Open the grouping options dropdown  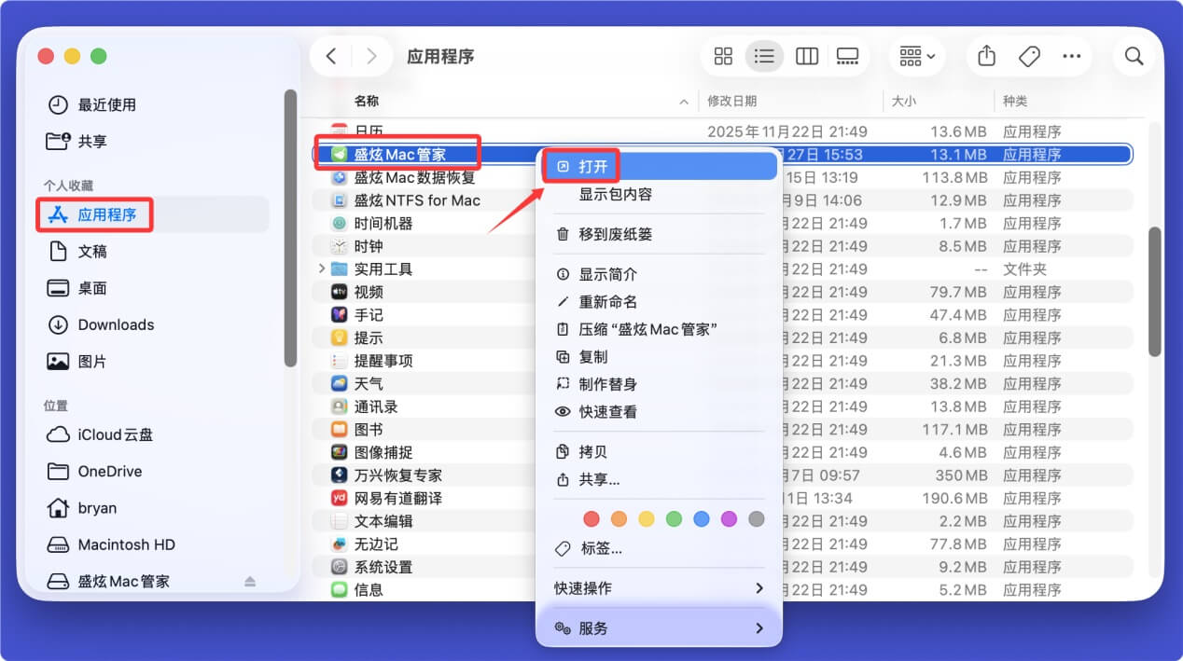(915, 56)
